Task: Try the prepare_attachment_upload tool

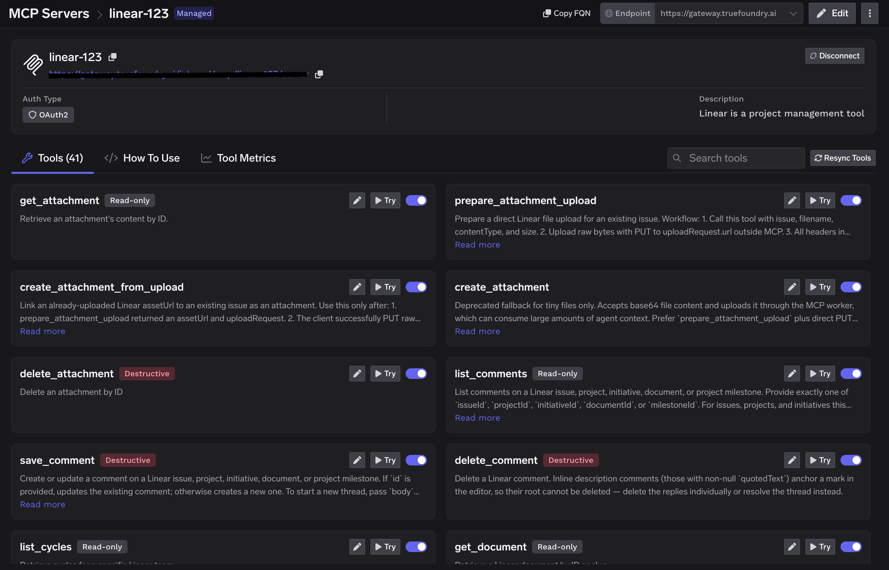Action: (x=820, y=200)
